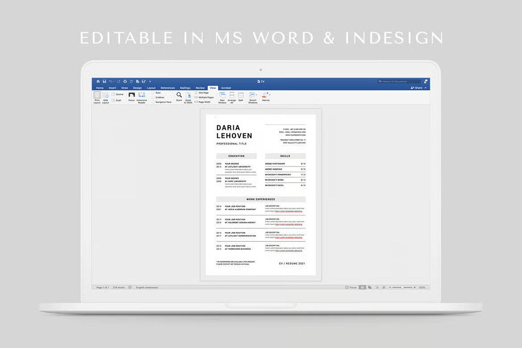Open the Acrobat ribbon tab

[x=226, y=88]
